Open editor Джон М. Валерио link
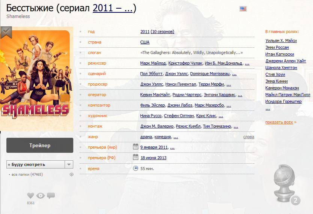The height and width of the screenshot is (214, 313). [157, 126]
